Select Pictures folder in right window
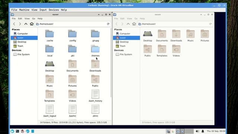Screen dimensions: 238x134 [x=205, y=36]
